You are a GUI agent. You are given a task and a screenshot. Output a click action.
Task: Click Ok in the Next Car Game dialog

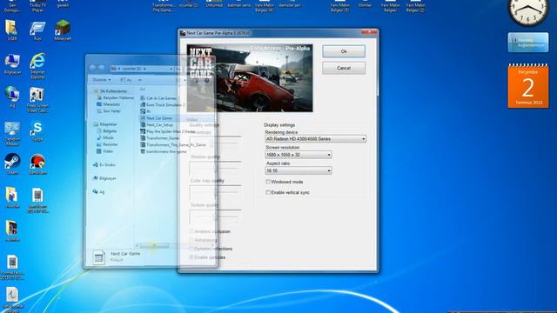tap(344, 51)
